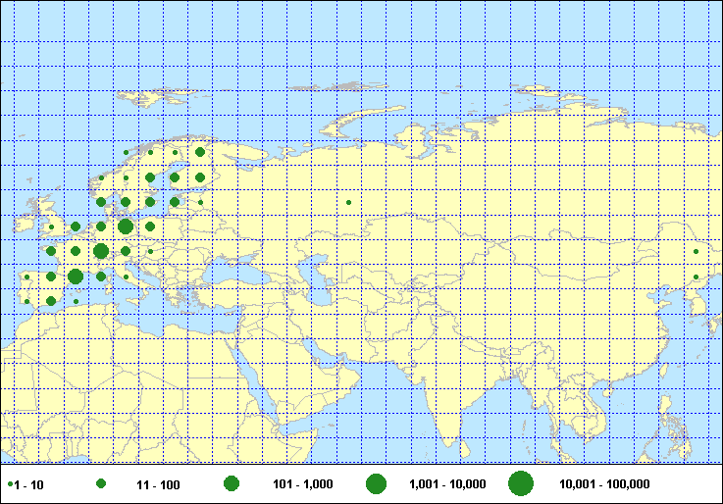723x504 pixels.
Task: Click the '1,001 - 10,000' legend text
Action: click(x=447, y=484)
